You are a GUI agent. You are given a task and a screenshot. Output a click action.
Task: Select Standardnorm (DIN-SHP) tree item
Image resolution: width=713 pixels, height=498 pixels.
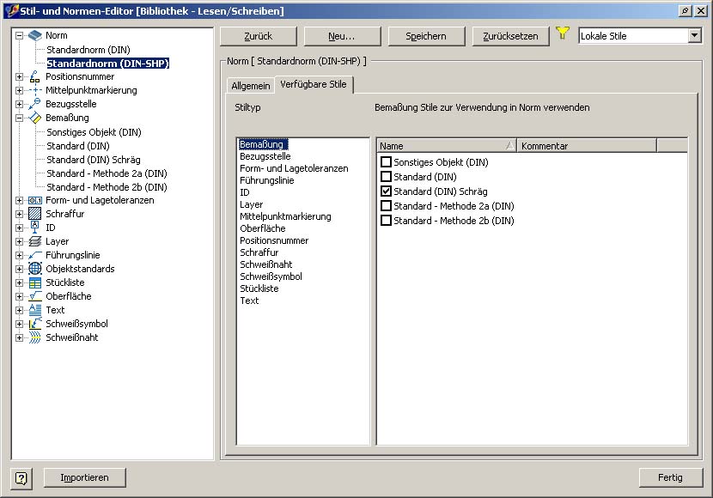(x=107, y=64)
